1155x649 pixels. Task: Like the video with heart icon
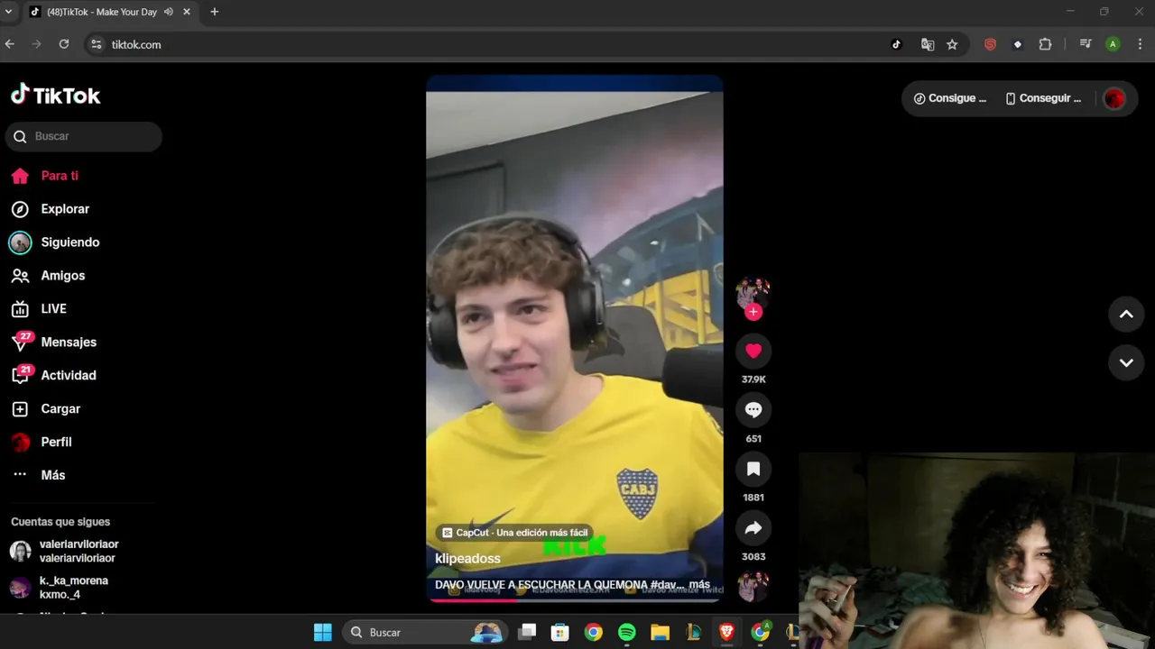point(753,352)
